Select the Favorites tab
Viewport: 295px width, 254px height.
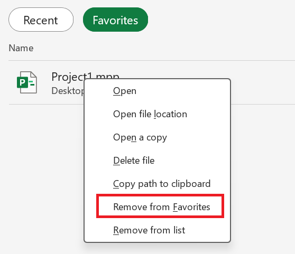(115, 20)
